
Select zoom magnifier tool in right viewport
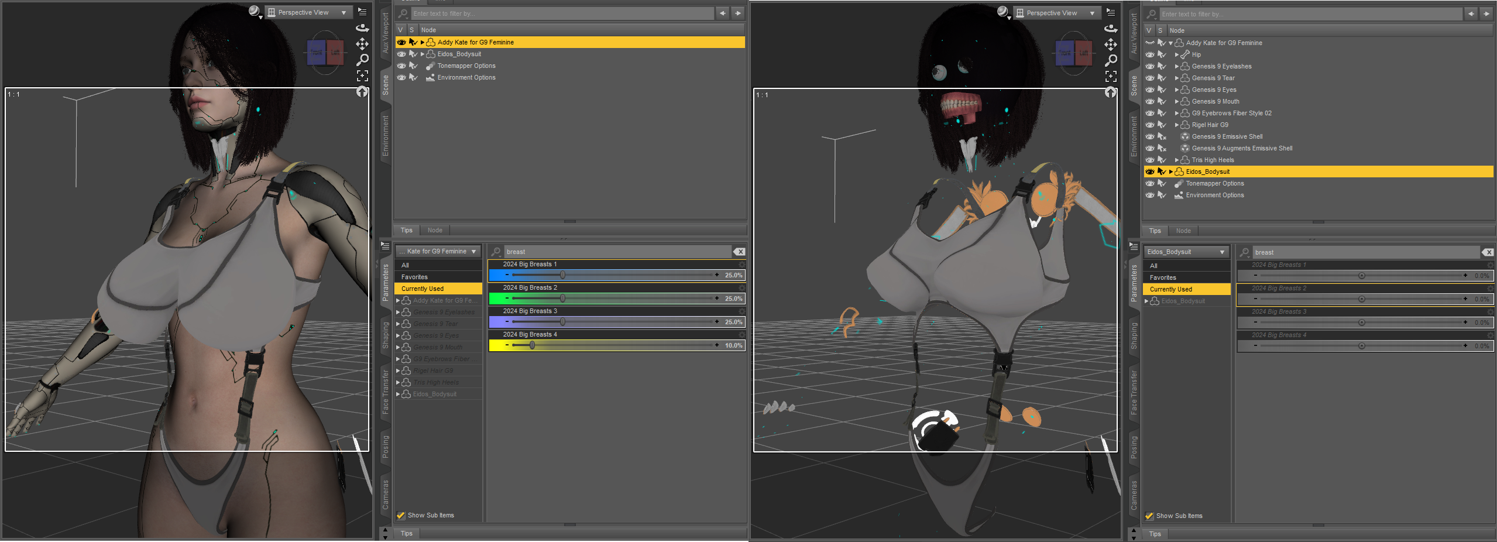point(1111,60)
